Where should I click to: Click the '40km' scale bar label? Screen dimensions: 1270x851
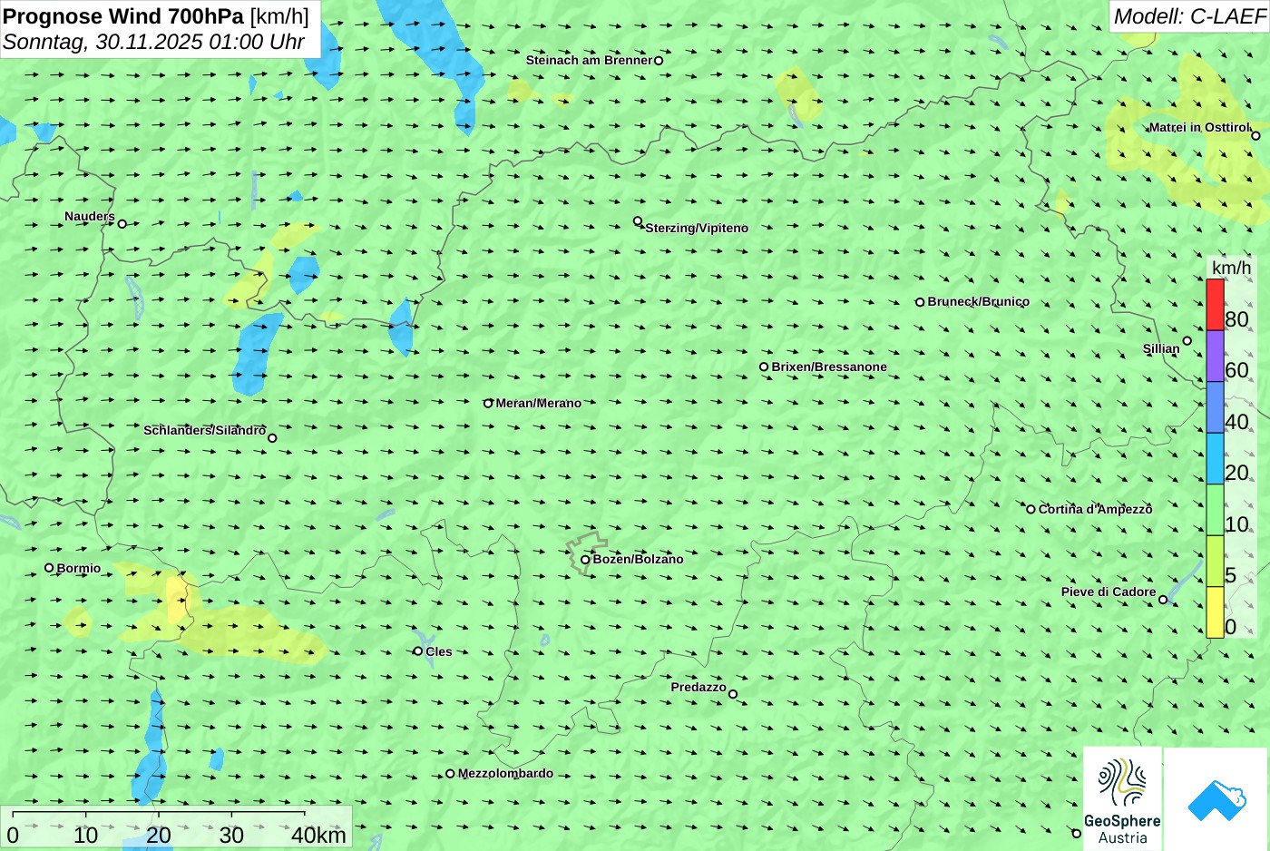click(318, 836)
